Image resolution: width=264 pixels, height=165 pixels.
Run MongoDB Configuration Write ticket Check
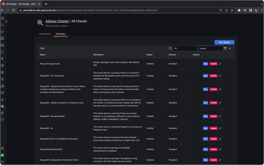[x=205, y=160]
